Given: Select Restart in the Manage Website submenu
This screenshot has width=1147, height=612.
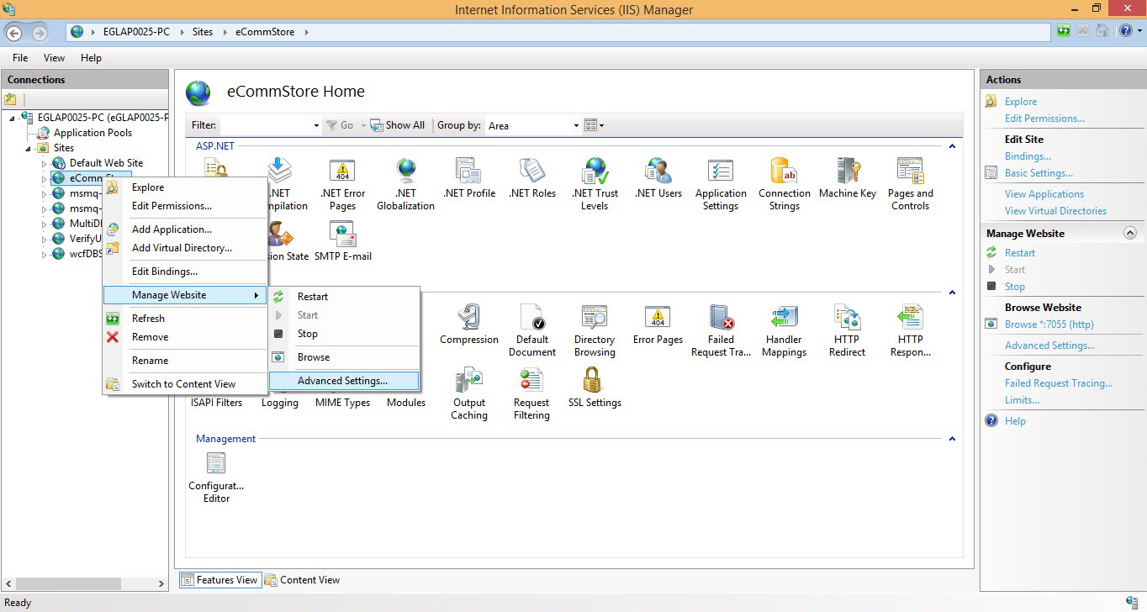Looking at the screenshot, I should coord(344,297).
